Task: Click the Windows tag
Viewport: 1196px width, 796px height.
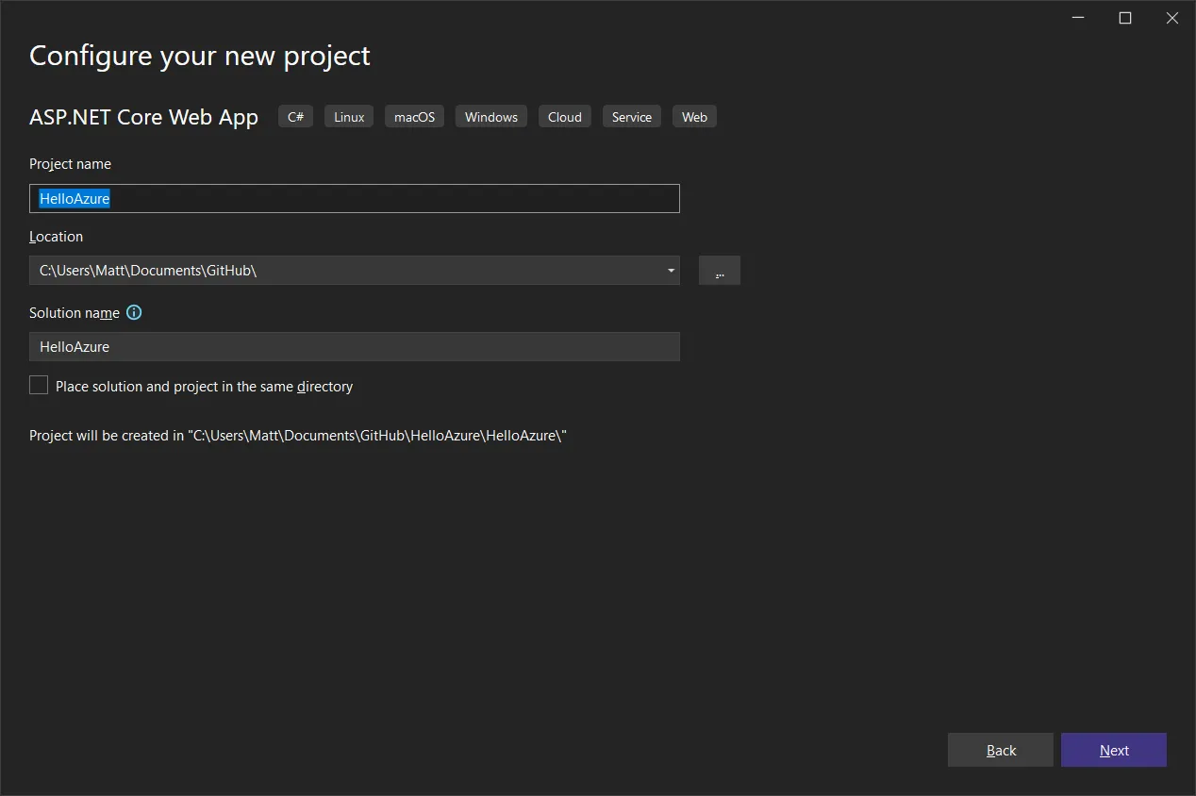Action: pos(491,116)
